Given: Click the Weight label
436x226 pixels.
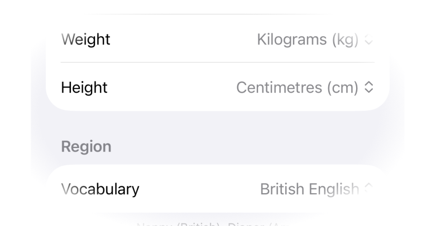Looking at the screenshot, I should [85, 40].
